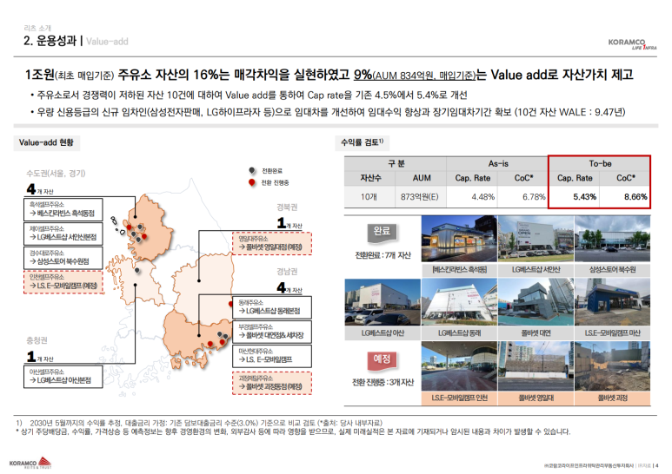Viewport: 672px width, 474px height.
Task: Select the LG베스트샵 서안산본점 label box
Action: (63, 234)
